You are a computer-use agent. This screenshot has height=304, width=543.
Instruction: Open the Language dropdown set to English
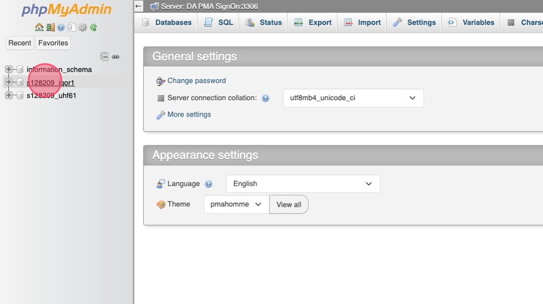303,184
